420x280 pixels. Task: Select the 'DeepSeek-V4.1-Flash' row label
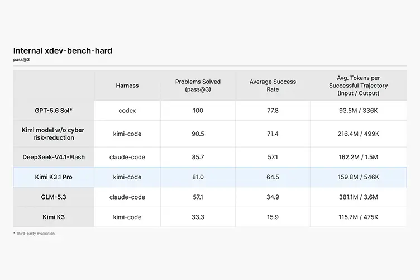(54, 157)
